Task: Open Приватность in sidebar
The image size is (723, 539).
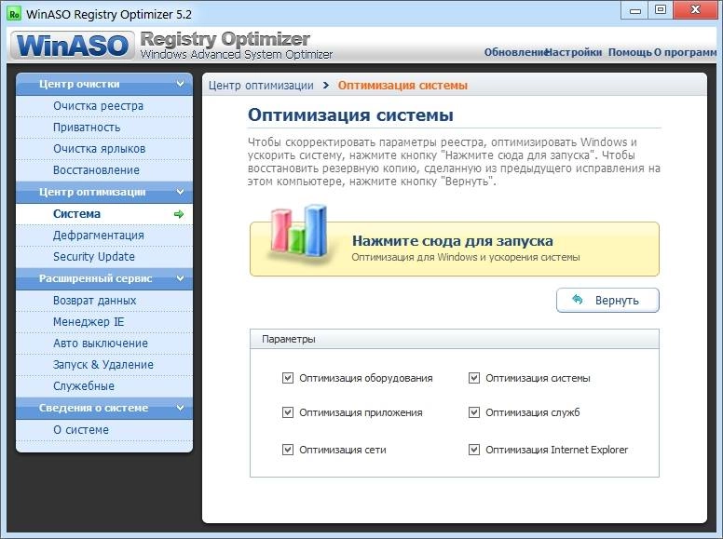Action: pos(104,128)
